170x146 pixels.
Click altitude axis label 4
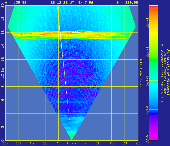(x=2, y=113)
